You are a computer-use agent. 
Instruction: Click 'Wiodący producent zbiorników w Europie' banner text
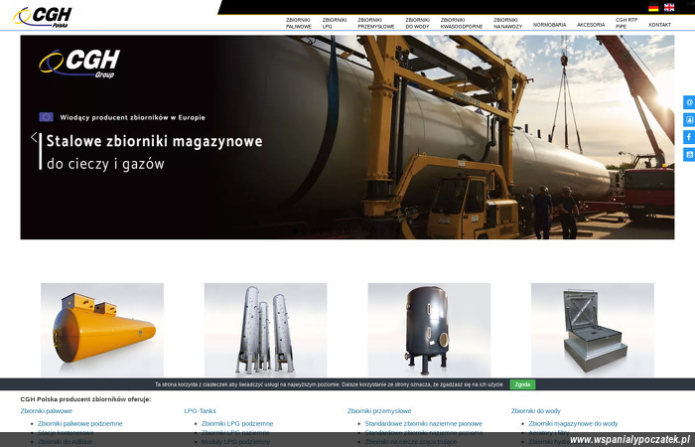coord(132,117)
